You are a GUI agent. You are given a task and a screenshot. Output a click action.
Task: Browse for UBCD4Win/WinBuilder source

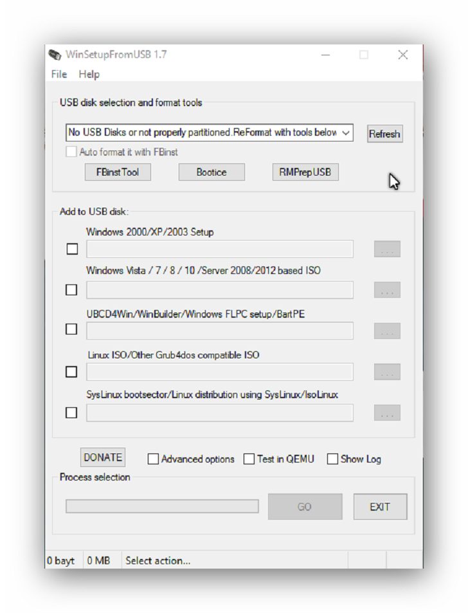pyautogui.click(x=387, y=331)
